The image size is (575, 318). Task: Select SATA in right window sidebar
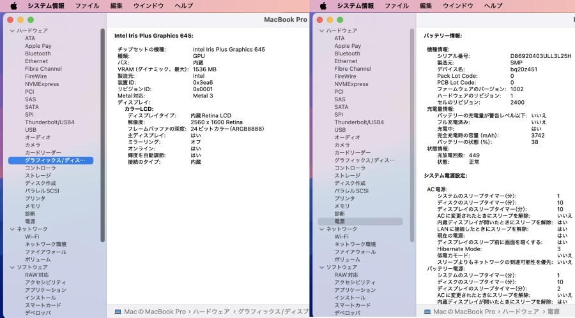(x=341, y=107)
